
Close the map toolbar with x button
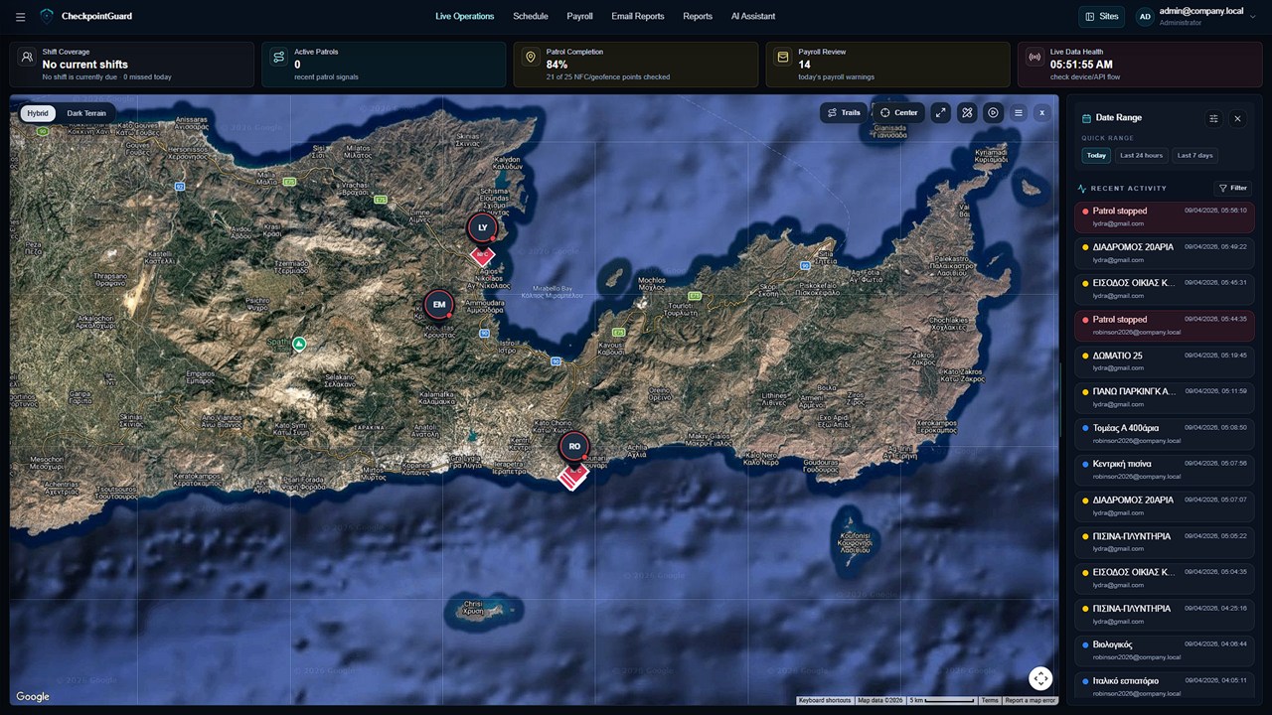point(1041,113)
